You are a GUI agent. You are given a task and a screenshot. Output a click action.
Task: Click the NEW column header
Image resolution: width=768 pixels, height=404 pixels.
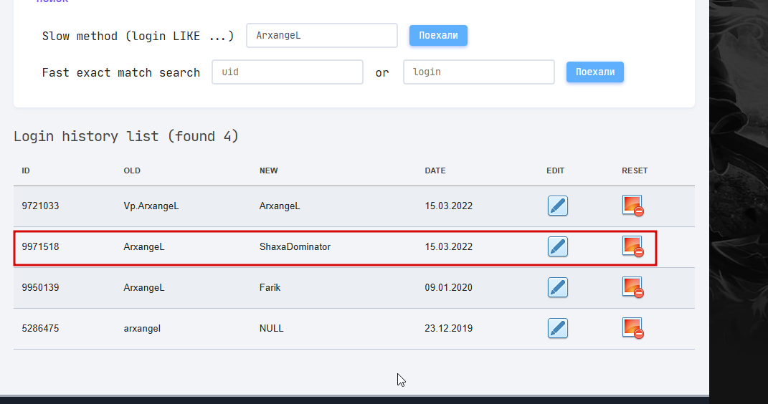pos(268,170)
